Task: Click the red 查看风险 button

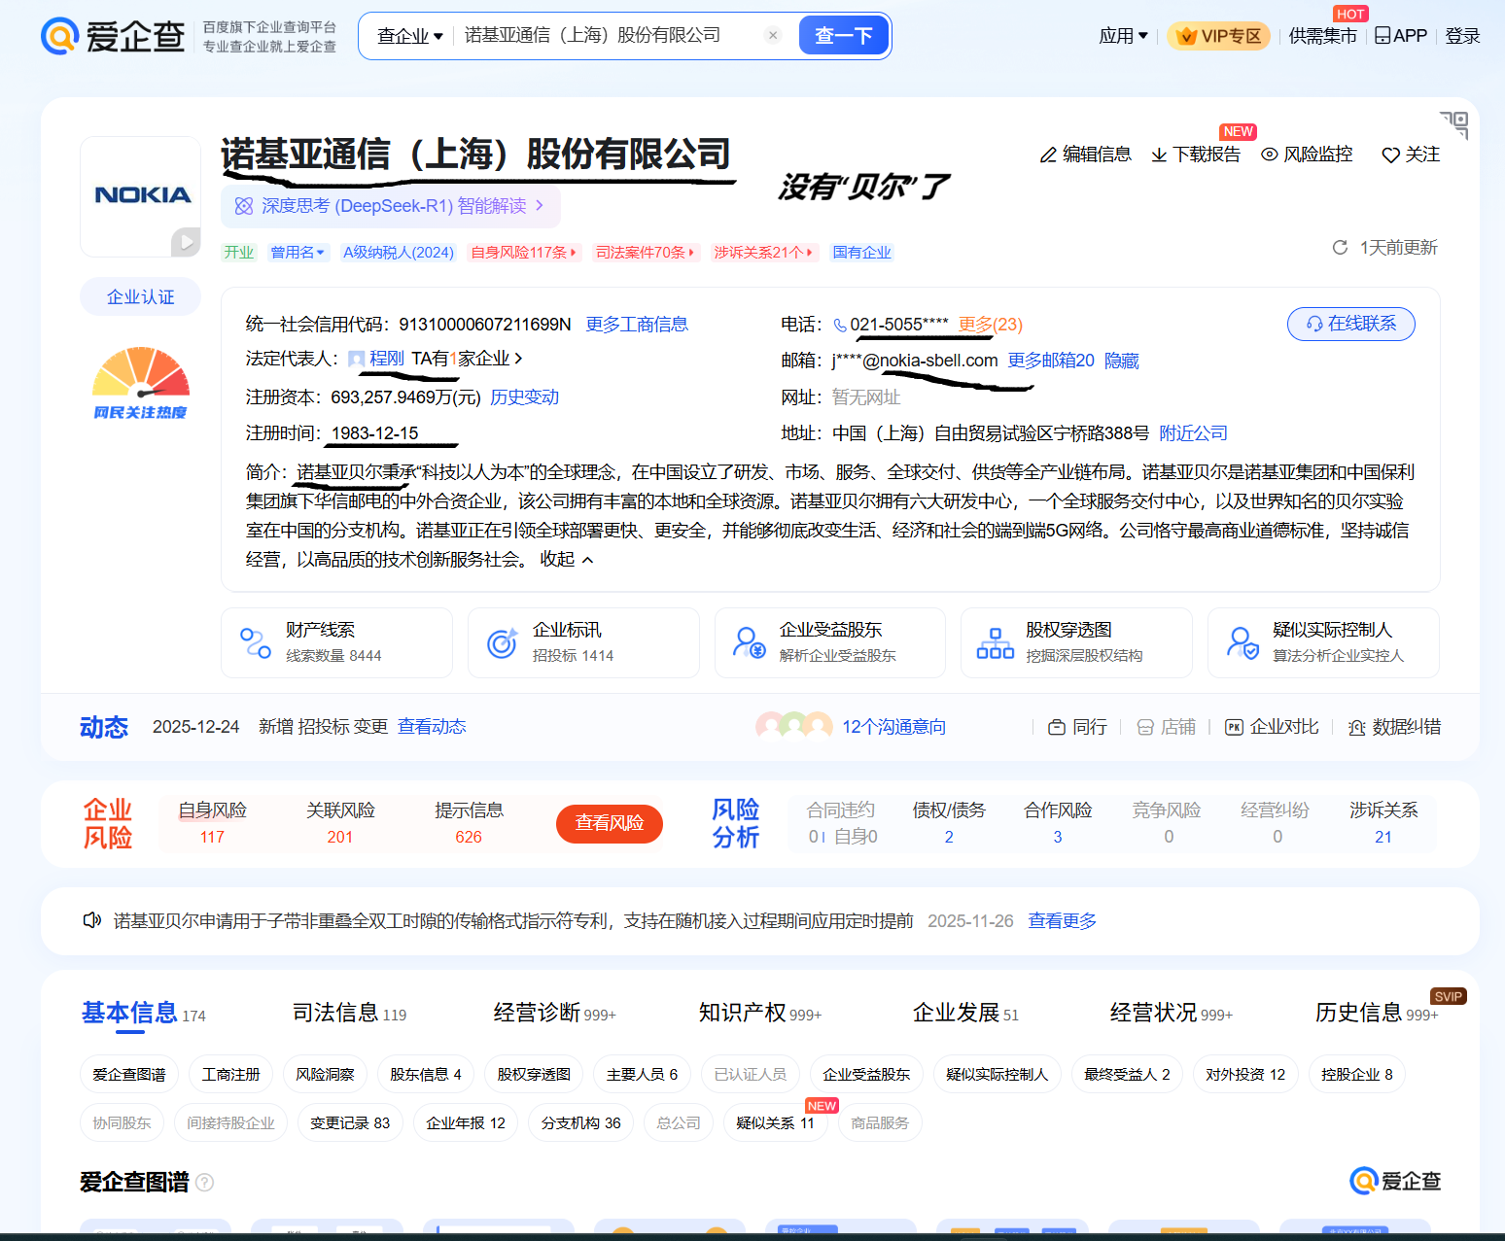Action: [609, 823]
